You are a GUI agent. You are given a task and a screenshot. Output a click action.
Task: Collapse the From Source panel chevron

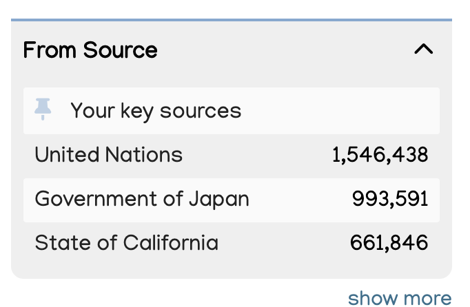click(423, 50)
